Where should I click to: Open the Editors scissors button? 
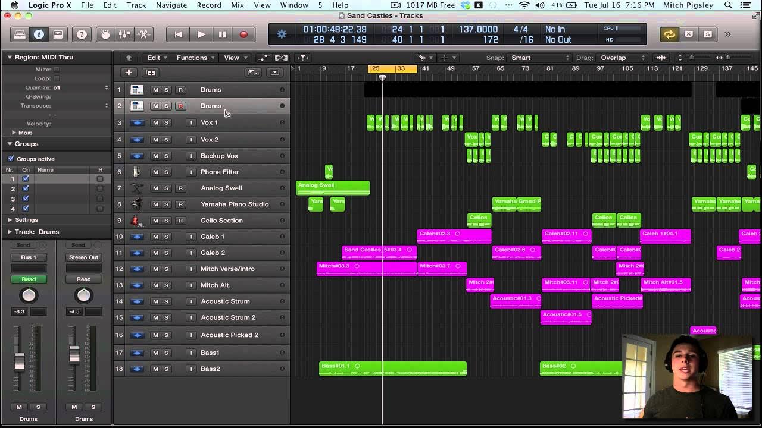[143, 34]
